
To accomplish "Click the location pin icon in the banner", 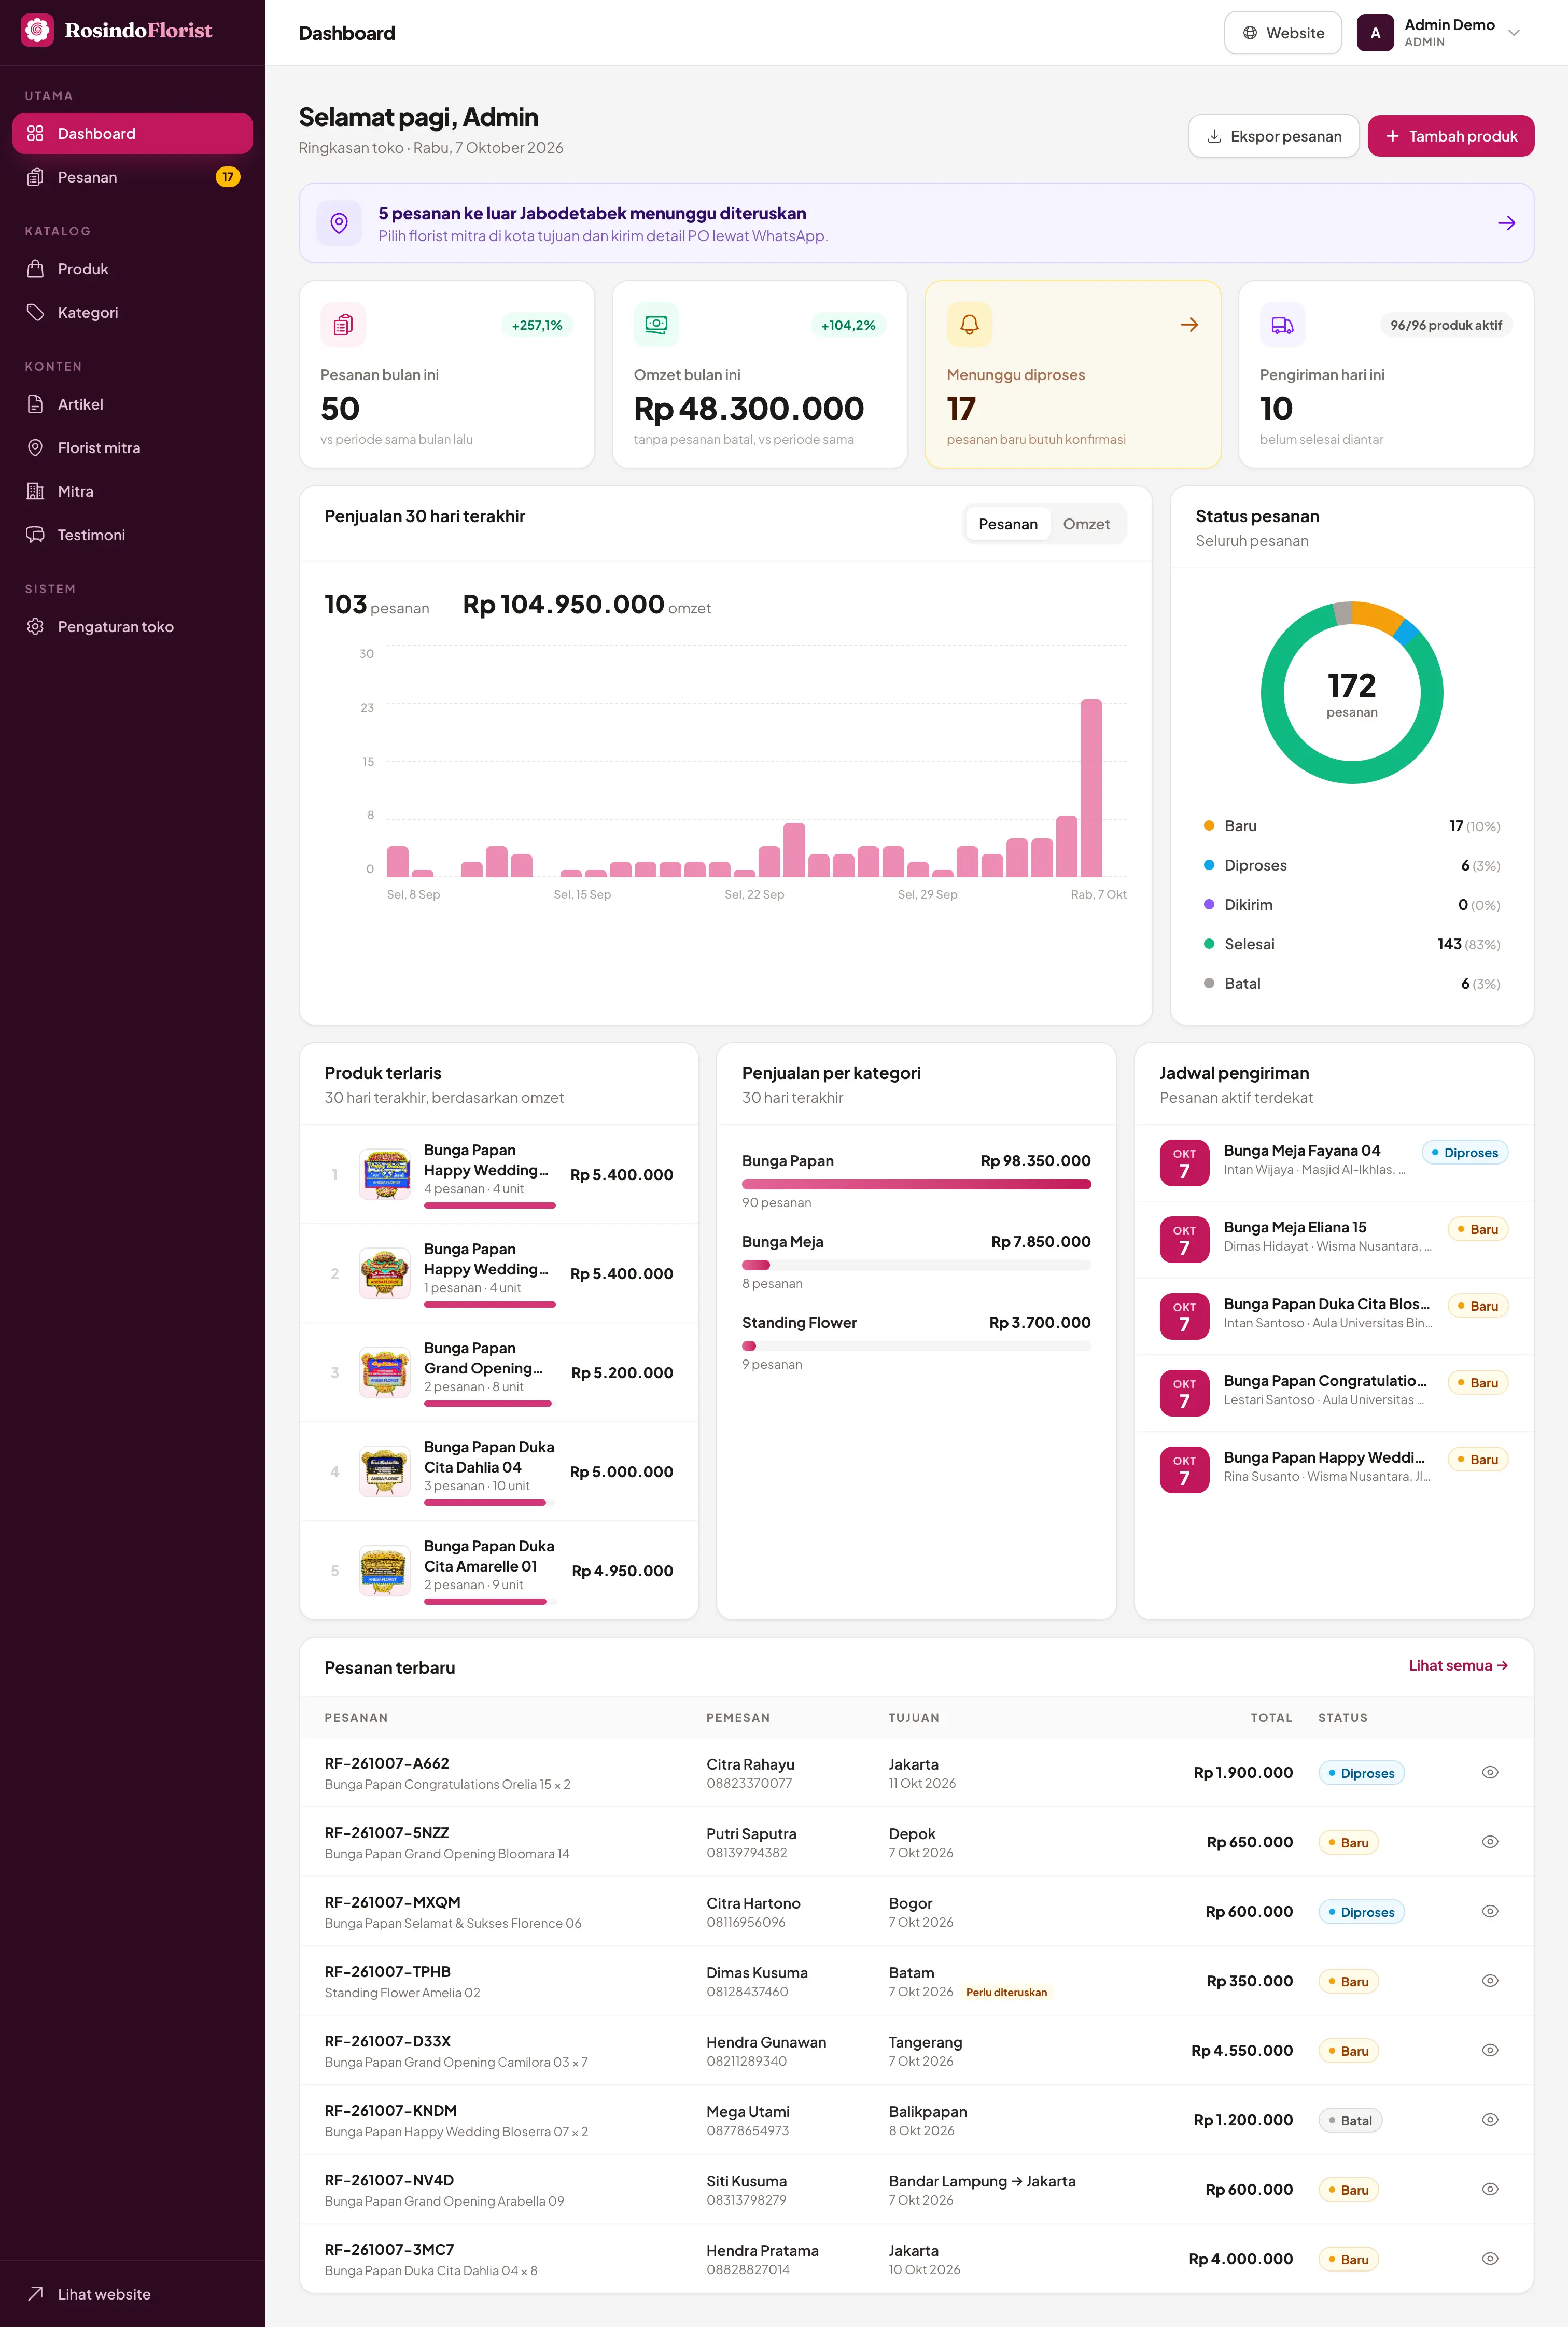I will coord(339,223).
